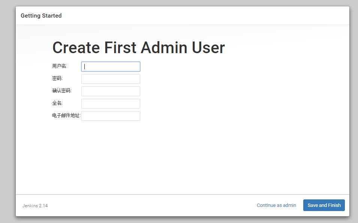Click the Getting Started header title

41,16
